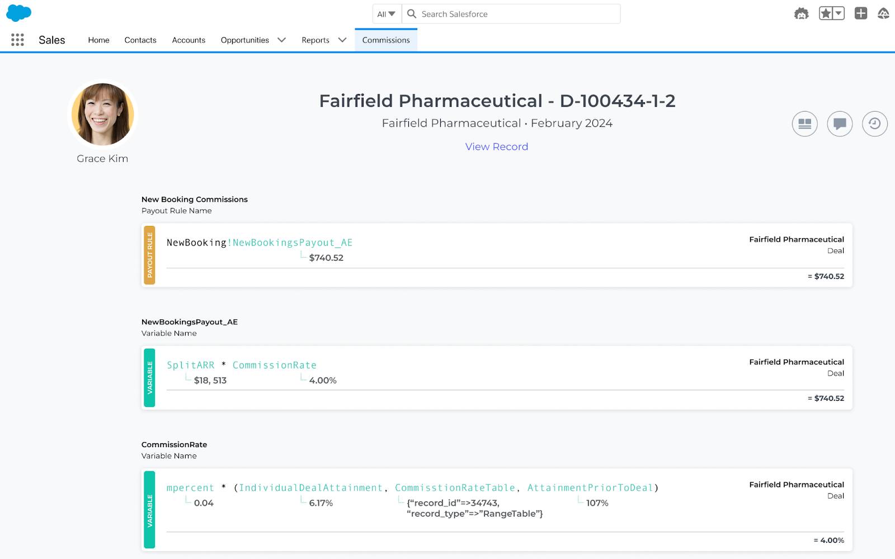
Task: Open the favorites list dropdown arrow
Action: [839, 13]
